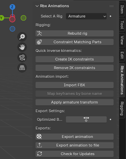Click the Import FBX button
The height and width of the screenshot is (159, 126).
pos(75,85)
